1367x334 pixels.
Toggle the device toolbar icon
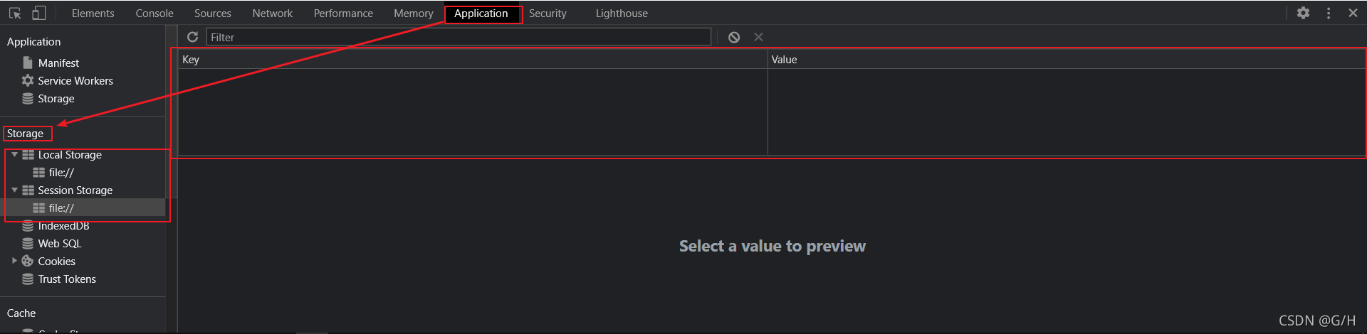[x=39, y=14]
